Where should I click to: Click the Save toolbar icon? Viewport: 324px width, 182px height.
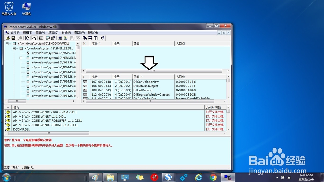(x=13, y=38)
